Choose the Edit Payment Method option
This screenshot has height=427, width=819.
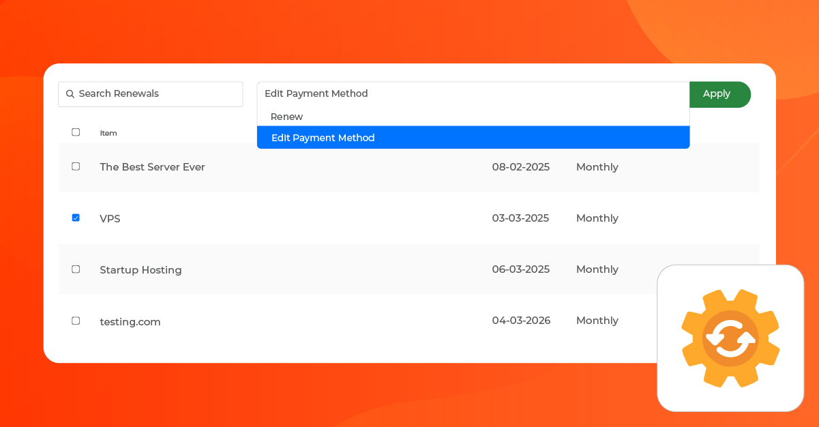tap(323, 137)
